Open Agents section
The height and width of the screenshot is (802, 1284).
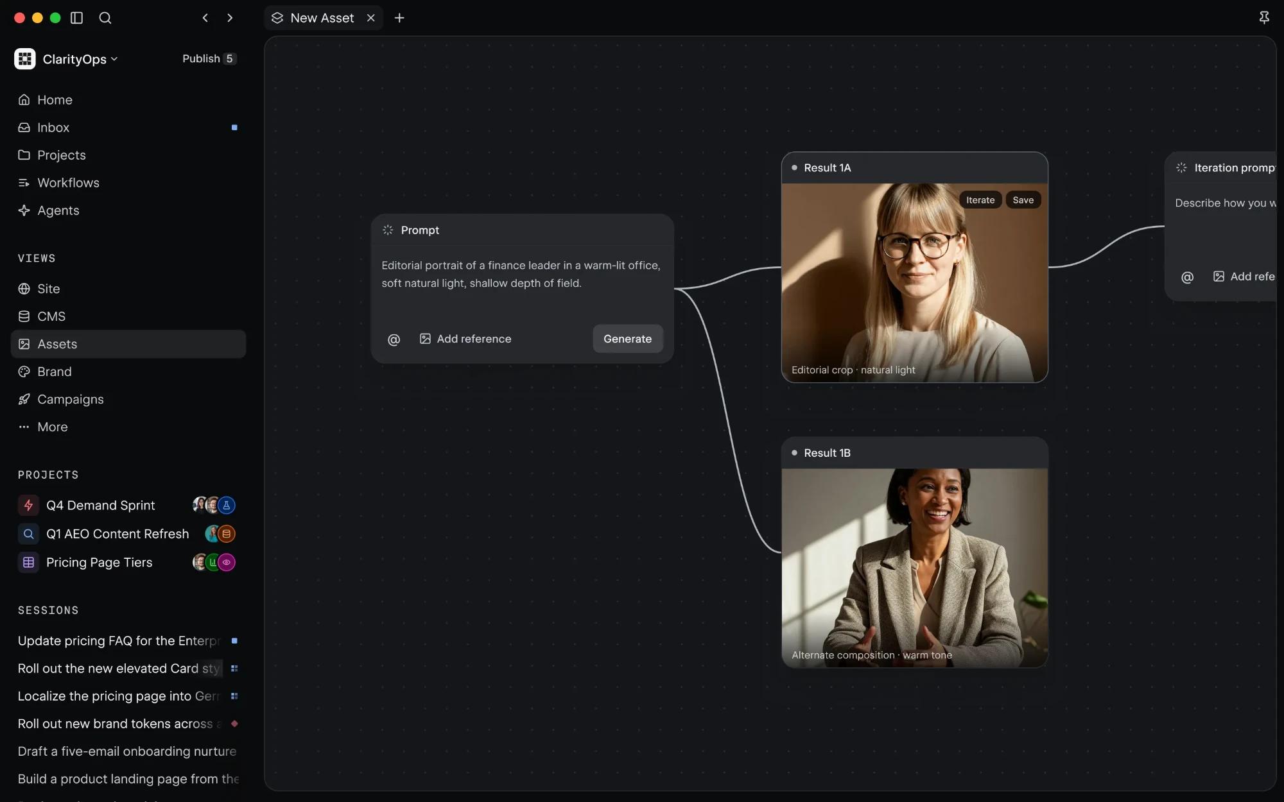click(x=128, y=210)
